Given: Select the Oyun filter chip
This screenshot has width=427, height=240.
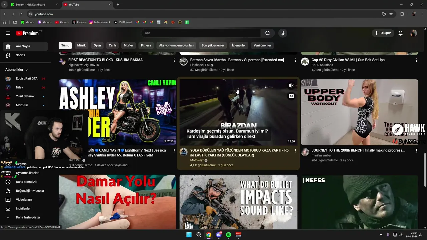Looking at the screenshot, I should coord(97,45).
